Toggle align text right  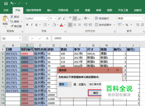click(79, 25)
